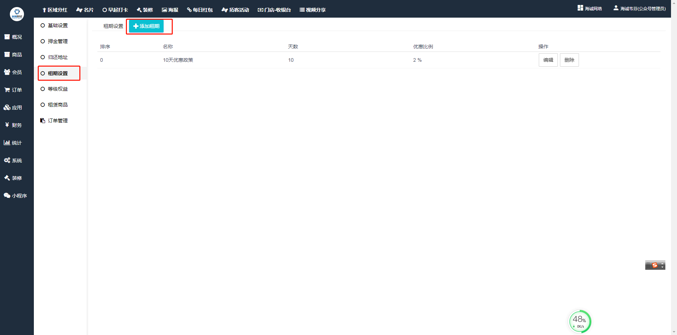Image resolution: width=677 pixels, height=335 pixels.
Task: Open the 应用 apps section
Action: pyautogui.click(x=13, y=108)
